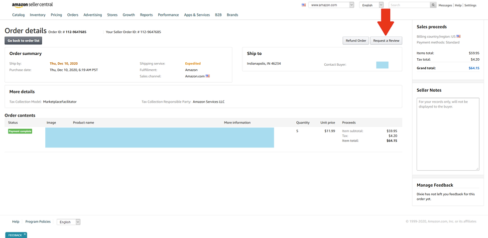Click the Amazon.com sales channel value

click(x=195, y=76)
